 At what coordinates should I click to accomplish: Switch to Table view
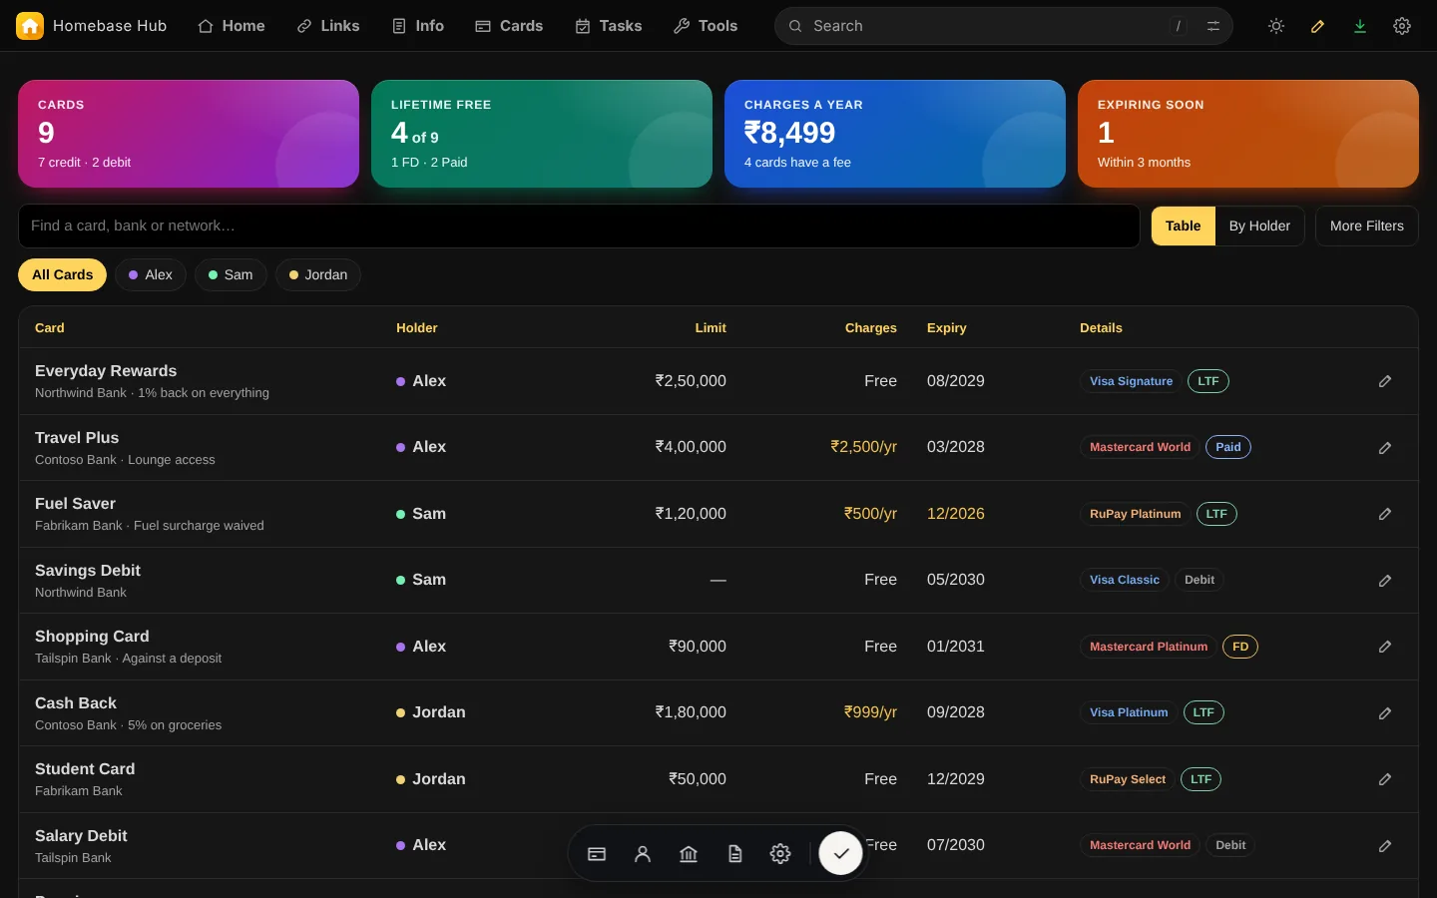1184,226
